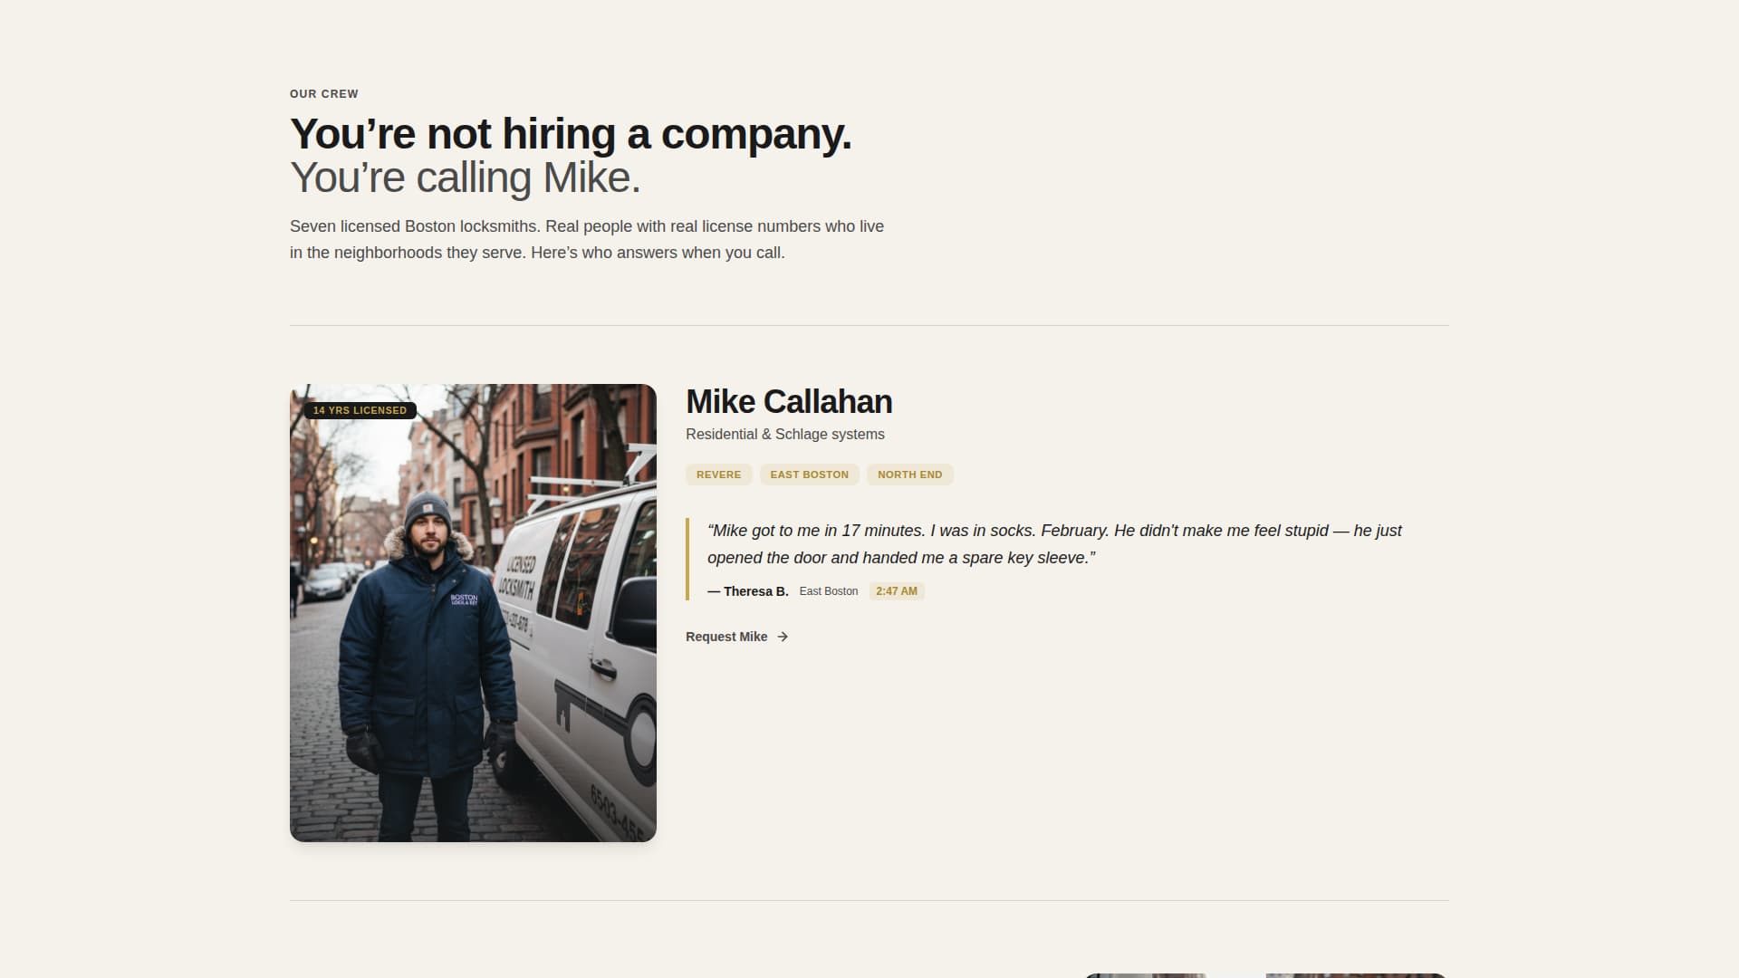Click the Theresa B. reviewer name
This screenshot has height=978, width=1739.
748,591
